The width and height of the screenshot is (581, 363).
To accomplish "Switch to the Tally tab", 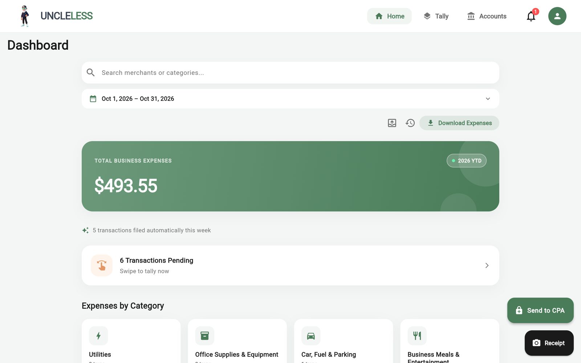I will (436, 16).
